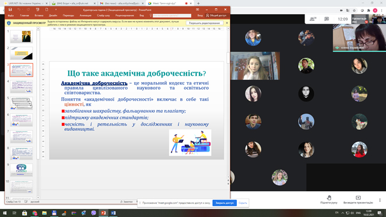Switch to the Анимация ribbon tab
Screen dimensions: 386x217
[x=85, y=15]
